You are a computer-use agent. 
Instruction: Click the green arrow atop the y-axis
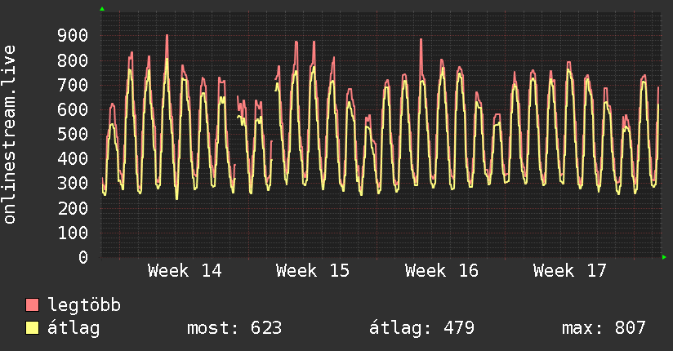click(x=102, y=9)
